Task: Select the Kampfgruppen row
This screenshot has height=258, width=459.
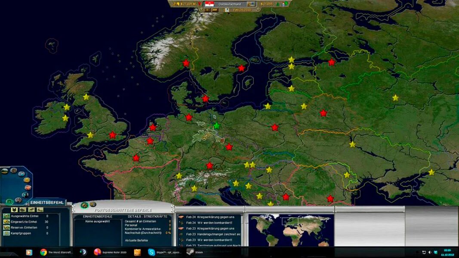Action: tap(29, 233)
